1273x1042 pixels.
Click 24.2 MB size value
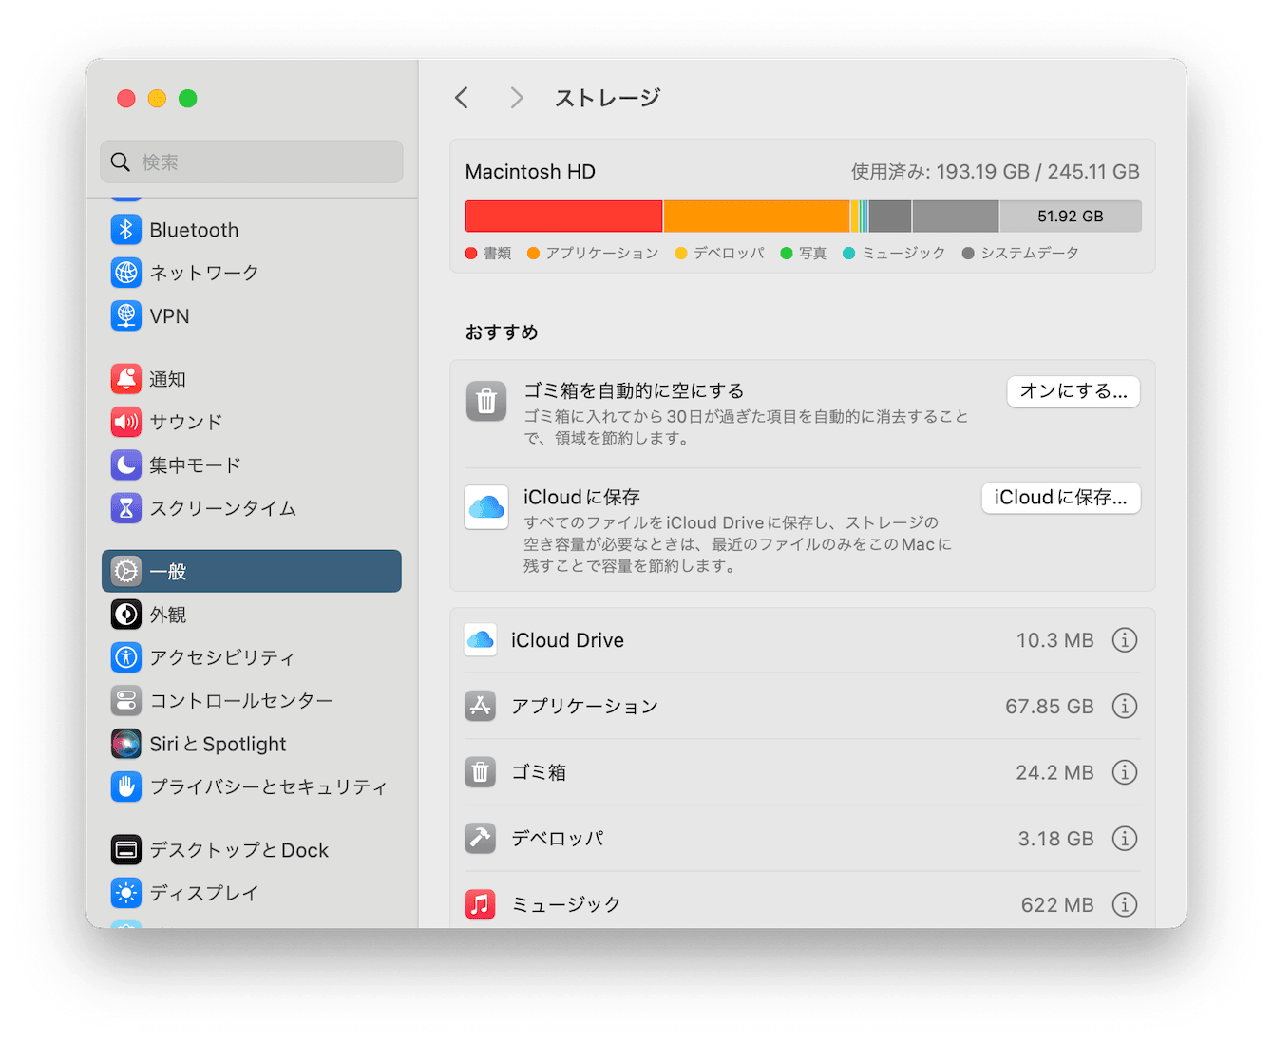[1054, 772]
